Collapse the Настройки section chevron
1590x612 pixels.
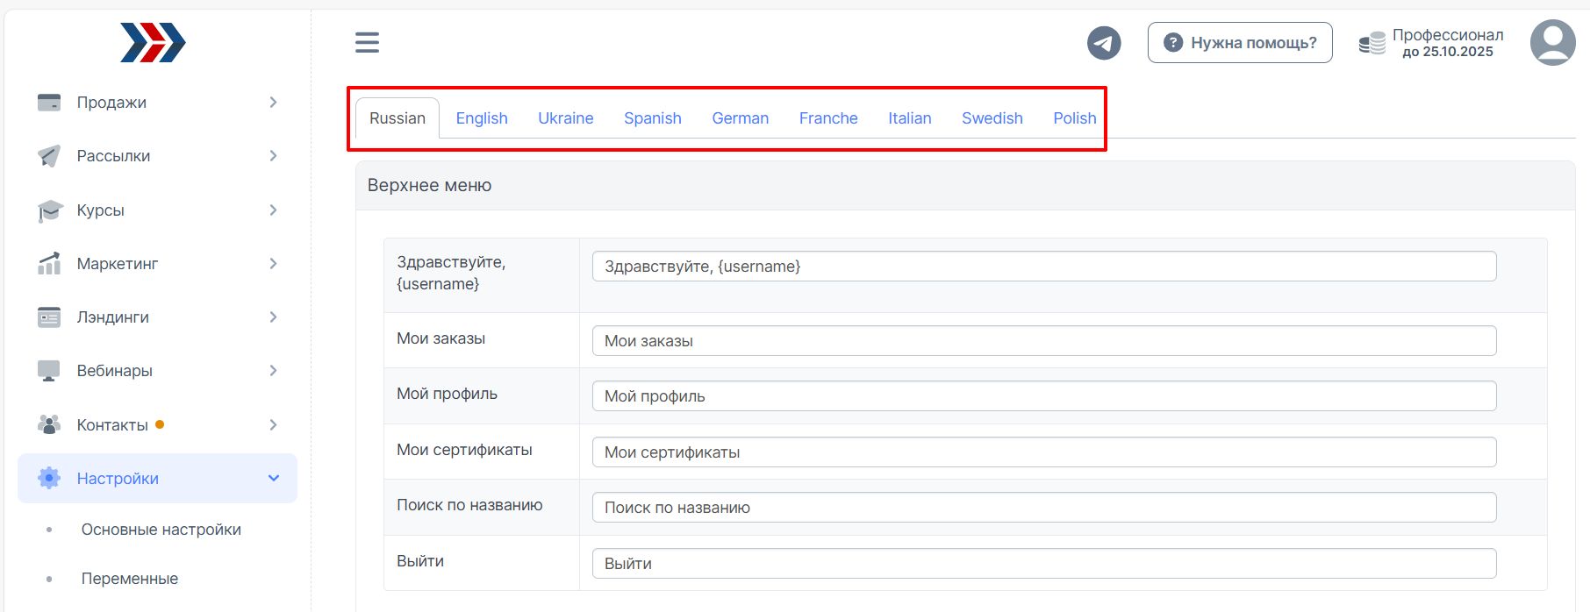[274, 479]
